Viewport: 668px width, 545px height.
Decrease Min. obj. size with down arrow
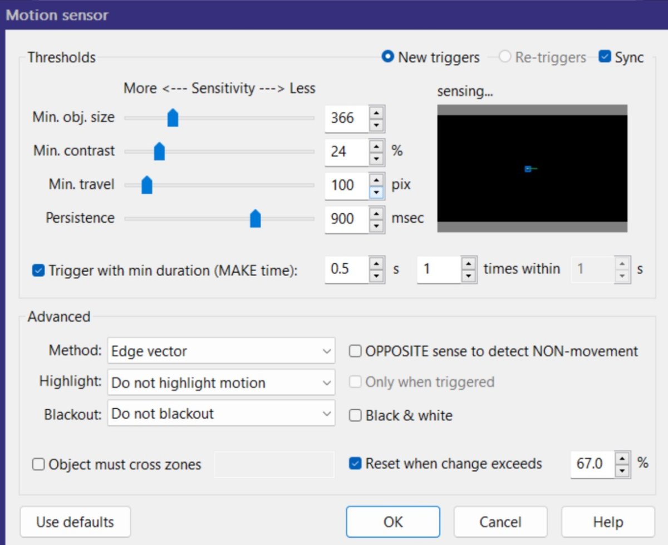point(377,125)
